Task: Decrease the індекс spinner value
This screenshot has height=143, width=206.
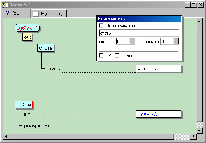Action: tap(131, 43)
